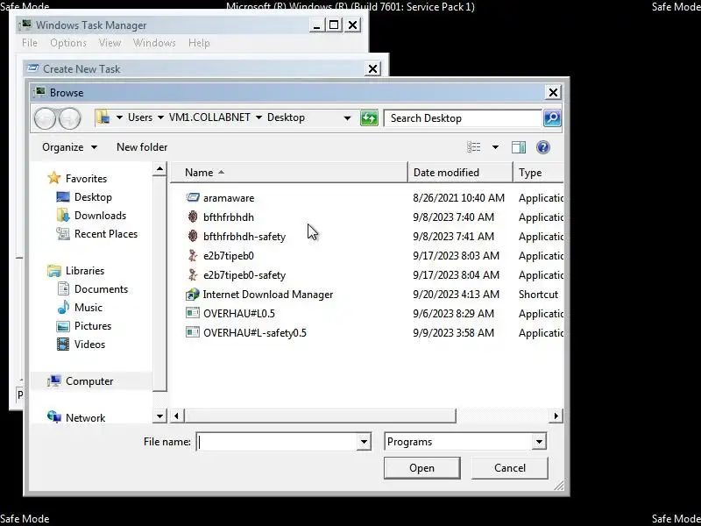Click the Shortcut type cell
The image size is (701, 526).
(x=538, y=295)
